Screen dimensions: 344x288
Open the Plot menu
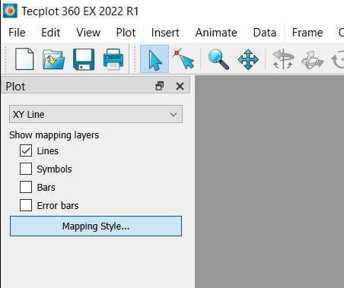click(x=126, y=33)
